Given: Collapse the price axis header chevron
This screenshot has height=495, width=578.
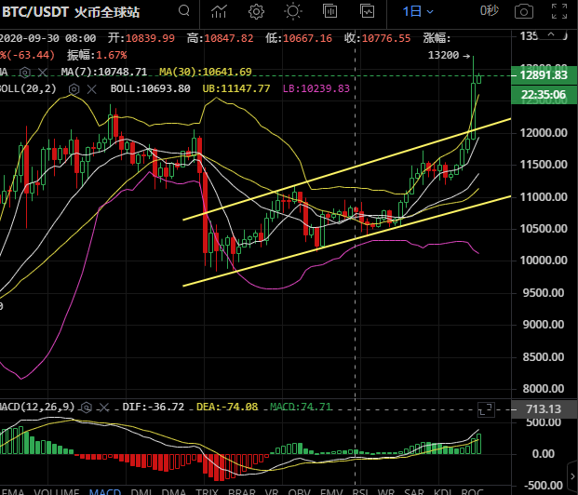Looking at the screenshot, I should click(x=551, y=34).
